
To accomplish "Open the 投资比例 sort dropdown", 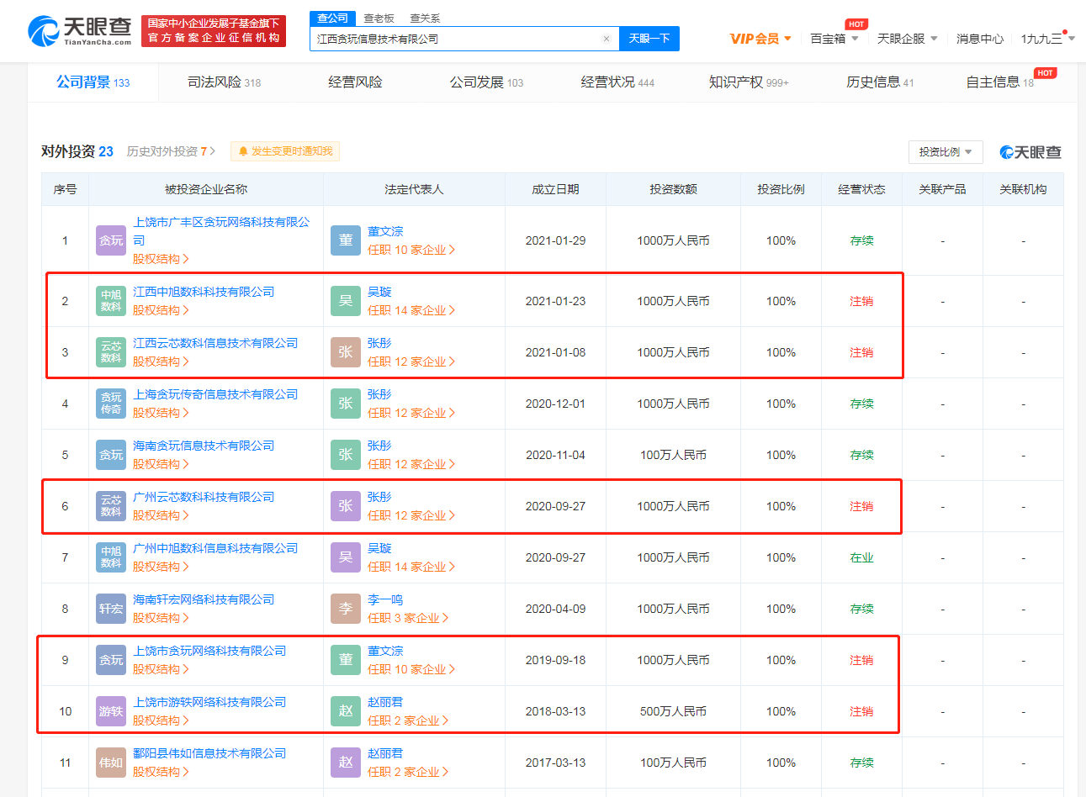I will point(946,152).
